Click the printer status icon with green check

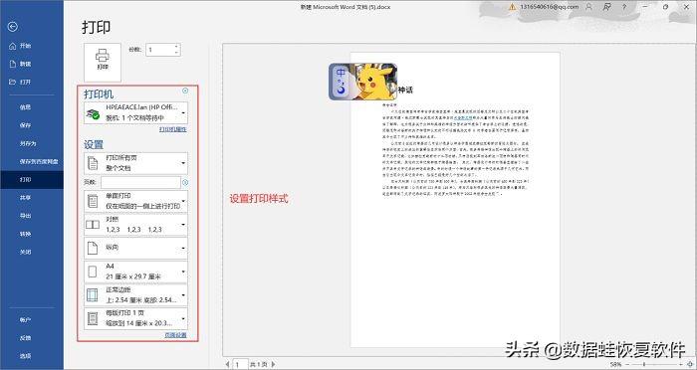click(93, 113)
